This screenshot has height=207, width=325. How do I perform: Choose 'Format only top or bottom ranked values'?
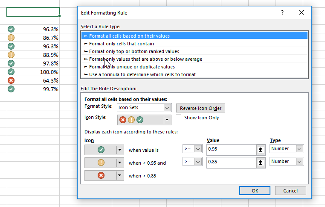tap(194, 51)
